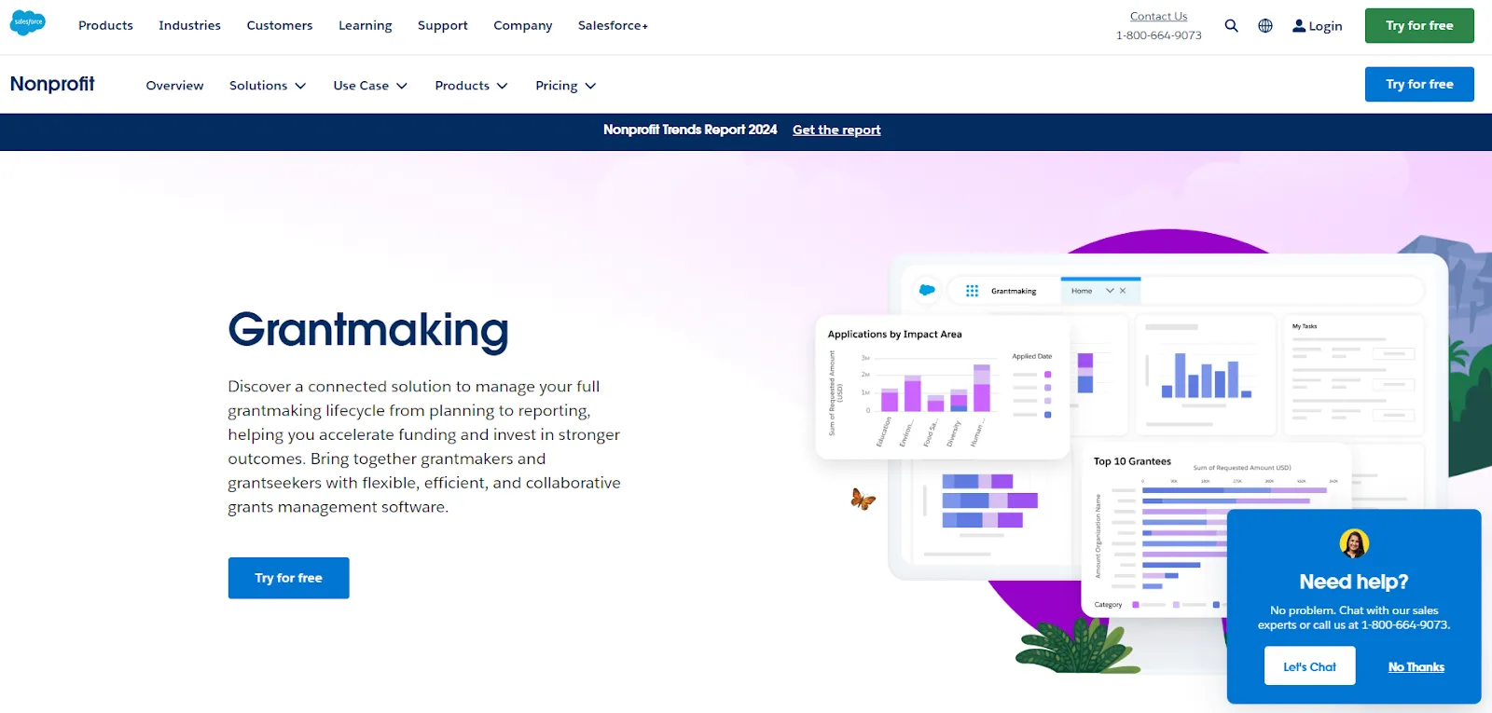Click the Need help? heading
This screenshot has width=1492, height=713.
[x=1354, y=582]
